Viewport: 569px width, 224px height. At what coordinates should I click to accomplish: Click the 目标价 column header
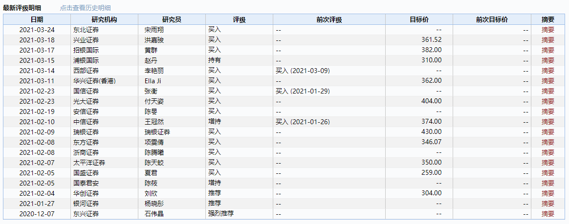point(419,19)
